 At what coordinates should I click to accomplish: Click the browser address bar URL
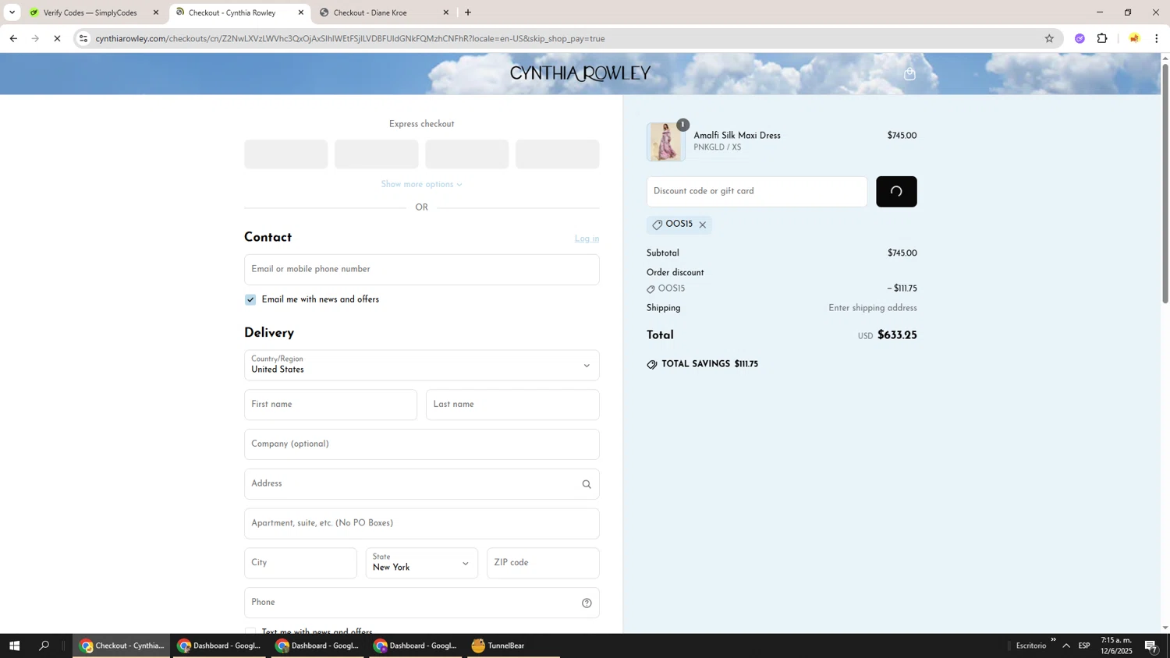pyautogui.click(x=350, y=38)
